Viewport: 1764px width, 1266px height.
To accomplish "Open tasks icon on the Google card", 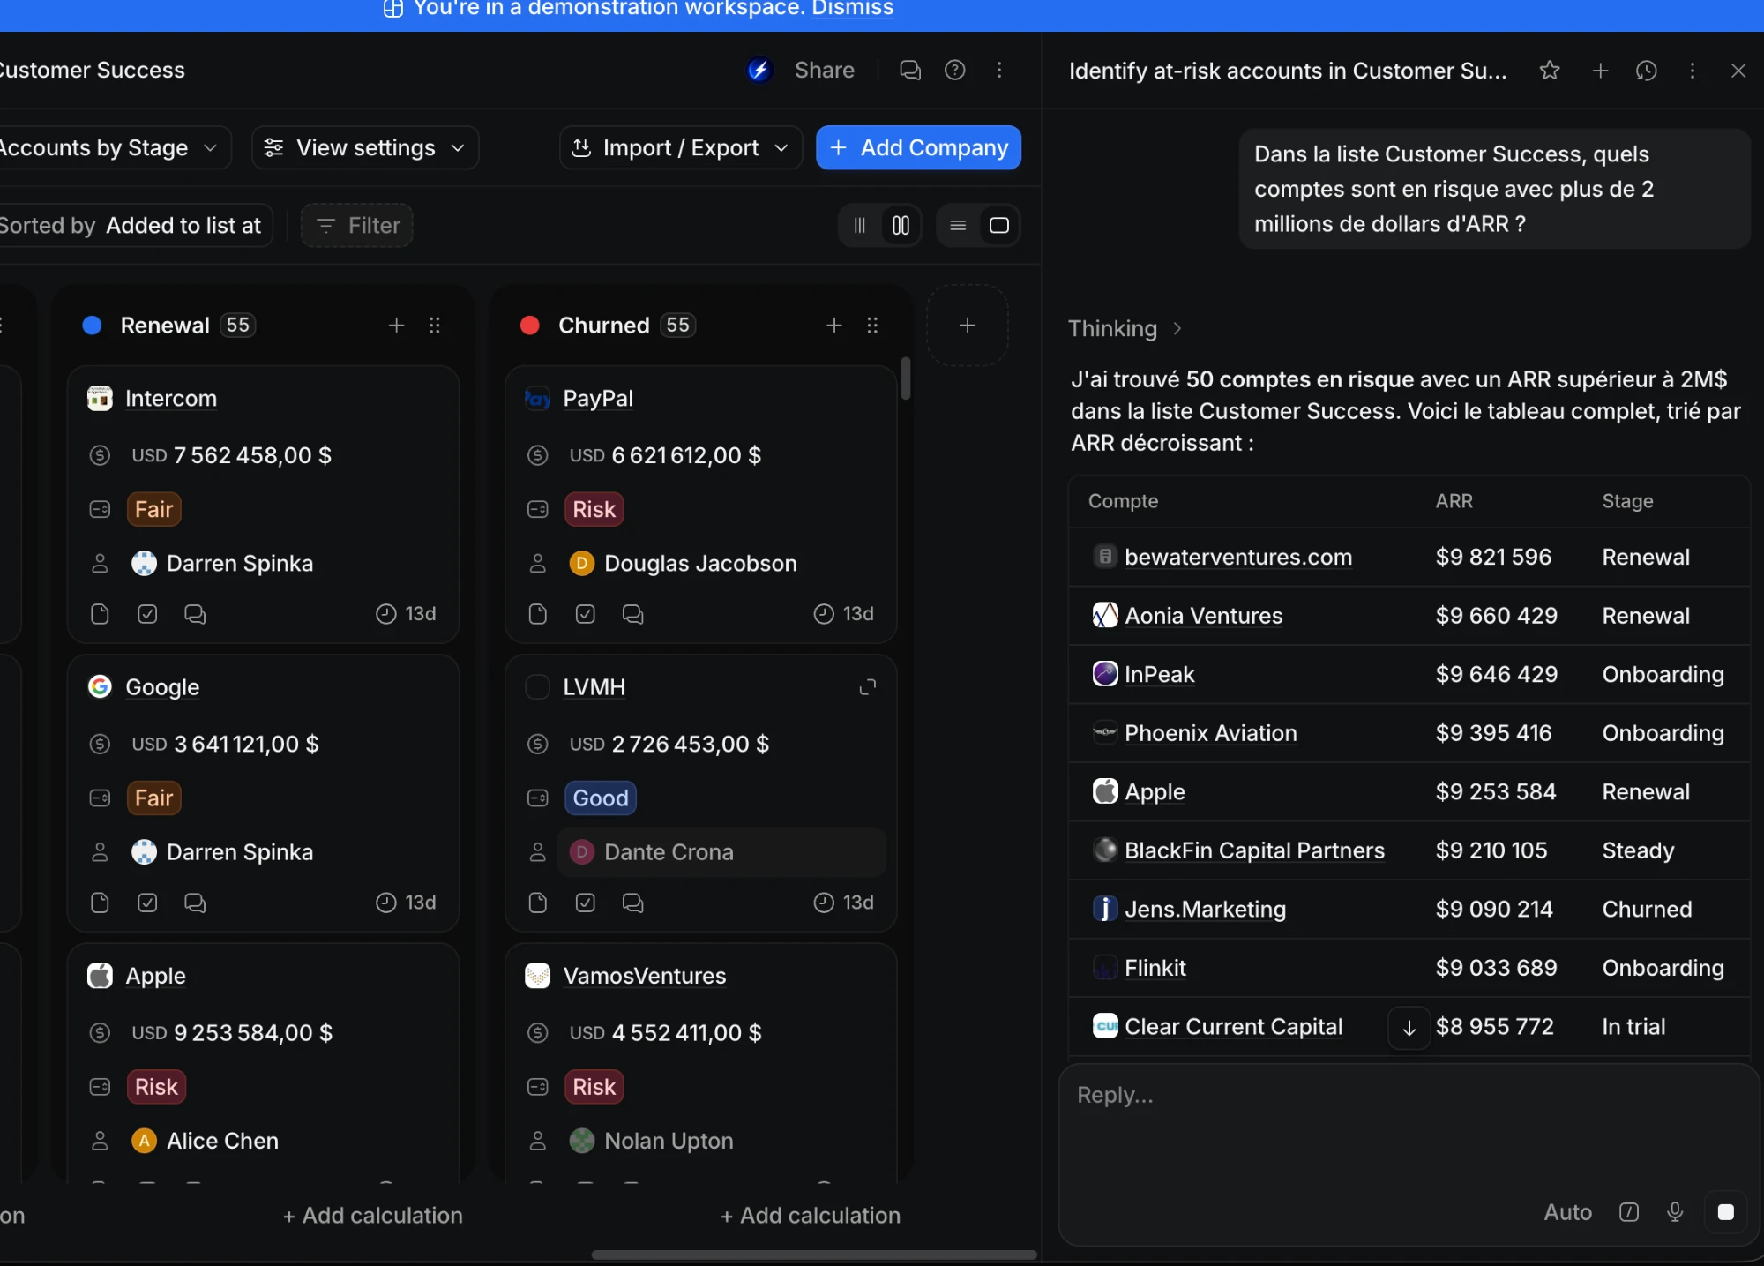I will 147,903.
